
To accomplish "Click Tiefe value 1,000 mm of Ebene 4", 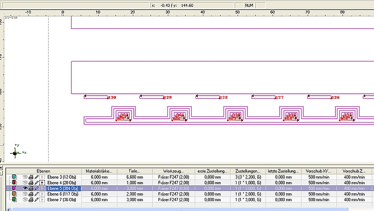I will 135,183.
